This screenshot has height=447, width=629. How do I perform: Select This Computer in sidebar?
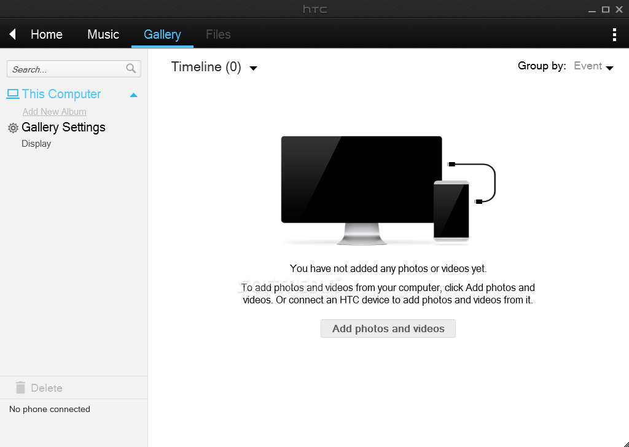pyautogui.click(x=61, y=94)
